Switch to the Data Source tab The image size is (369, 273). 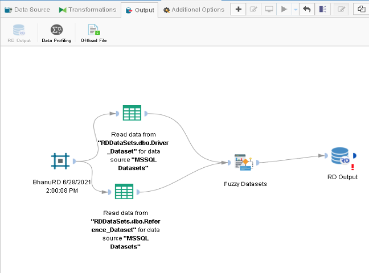(27, 10)
